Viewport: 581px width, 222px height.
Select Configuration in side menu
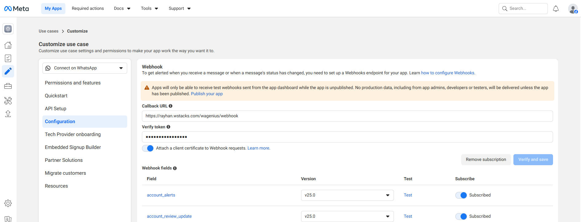coord(85,122)
